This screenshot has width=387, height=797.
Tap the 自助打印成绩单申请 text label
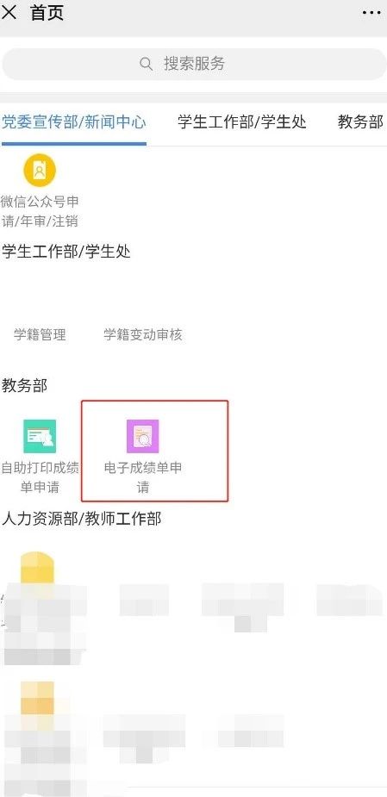coord(40,477)
